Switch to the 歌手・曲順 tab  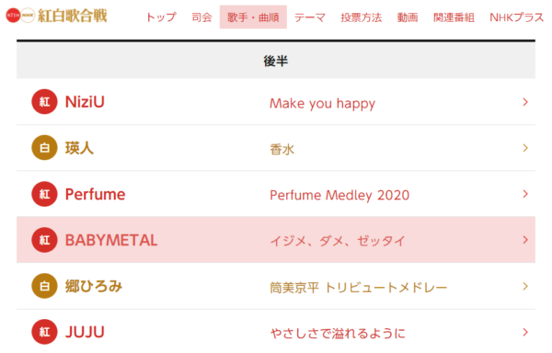[x=253, y=17]
